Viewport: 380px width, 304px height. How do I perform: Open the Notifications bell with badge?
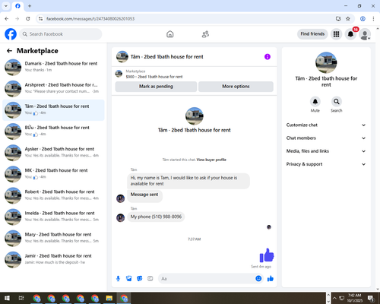tap(350, 34)
